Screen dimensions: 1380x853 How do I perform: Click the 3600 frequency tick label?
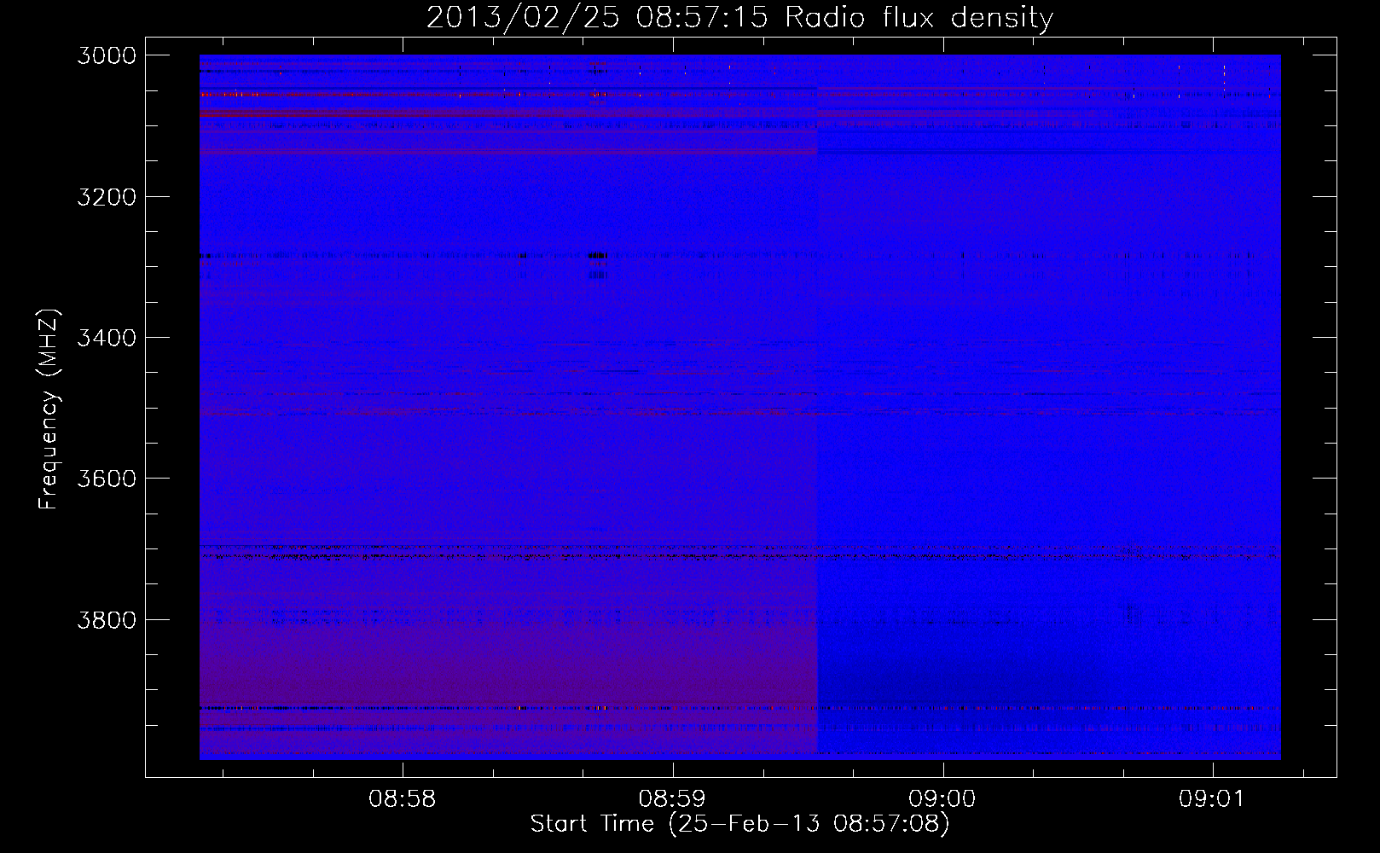point(107,479)
